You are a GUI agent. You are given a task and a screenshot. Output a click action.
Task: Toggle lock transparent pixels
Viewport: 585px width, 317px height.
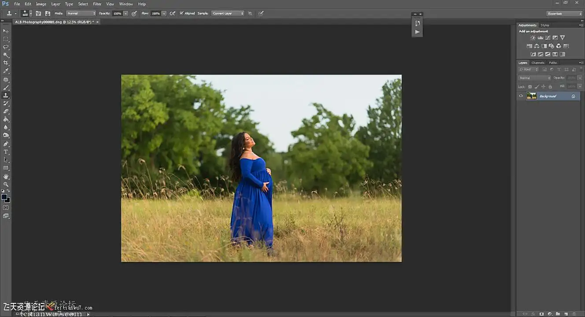pyautogui.click(x=530, y=87)
